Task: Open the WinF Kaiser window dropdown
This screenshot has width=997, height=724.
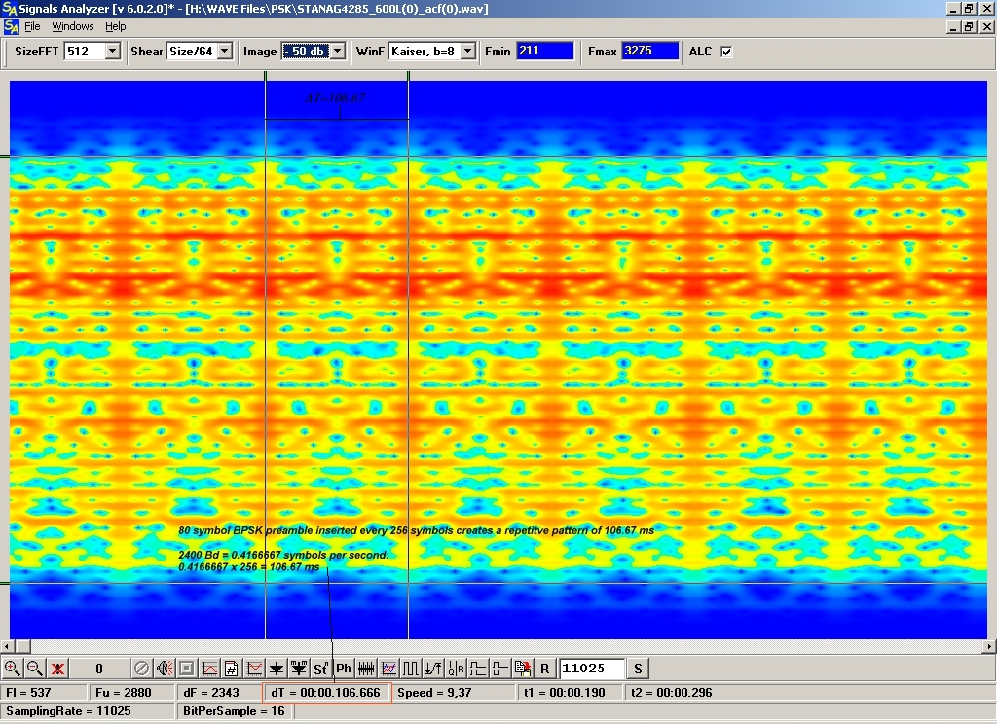Action: tap(467, 52)
